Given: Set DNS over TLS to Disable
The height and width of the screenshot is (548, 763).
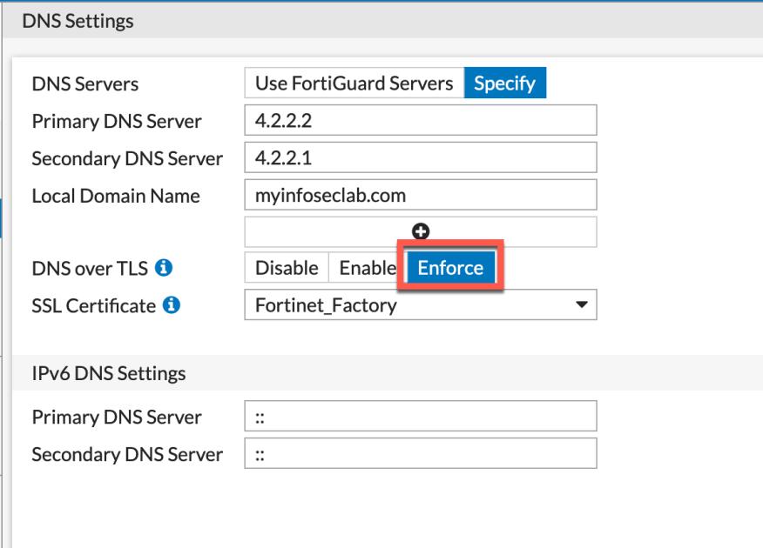Looking at the screenshot, I should 287,268.
